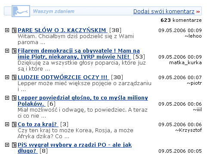This screenshot has width=207, height=154.
Task: Click the Waszym zdaniem speech-bubble image
Action: coord(21,11)
